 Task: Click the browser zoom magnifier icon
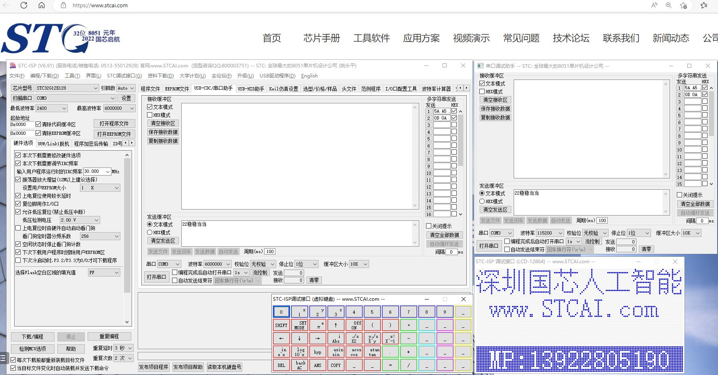669,5
